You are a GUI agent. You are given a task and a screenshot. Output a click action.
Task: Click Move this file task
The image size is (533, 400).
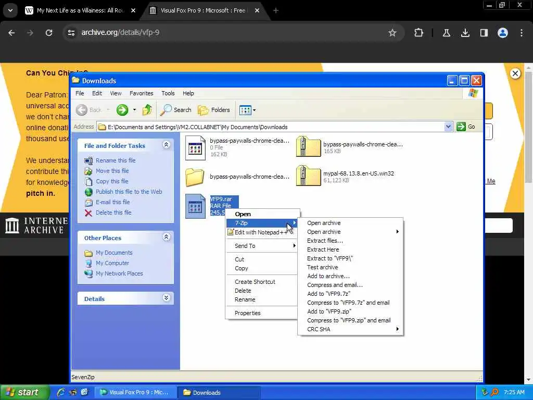pos(112,171)
